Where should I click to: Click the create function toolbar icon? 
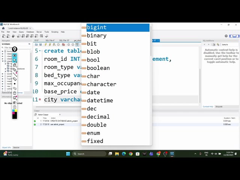coord(36,36)
